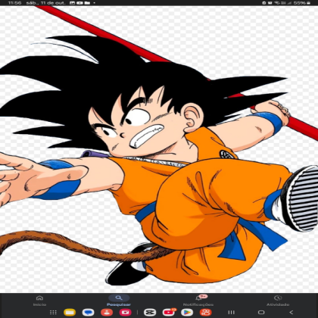Tap the battery percentage in status bar
Viewport: 318px width, 318px height.
coord(300,3)
